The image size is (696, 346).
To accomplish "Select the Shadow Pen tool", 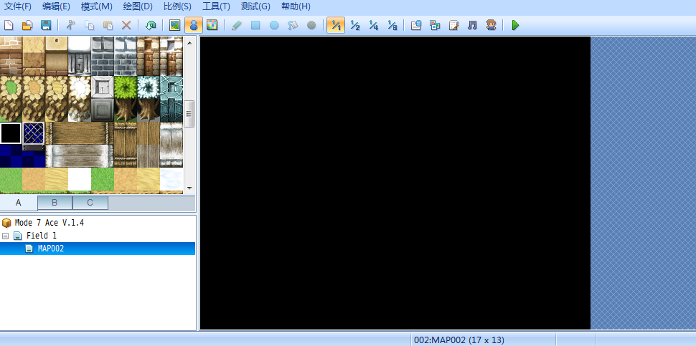I will point(311,25).
